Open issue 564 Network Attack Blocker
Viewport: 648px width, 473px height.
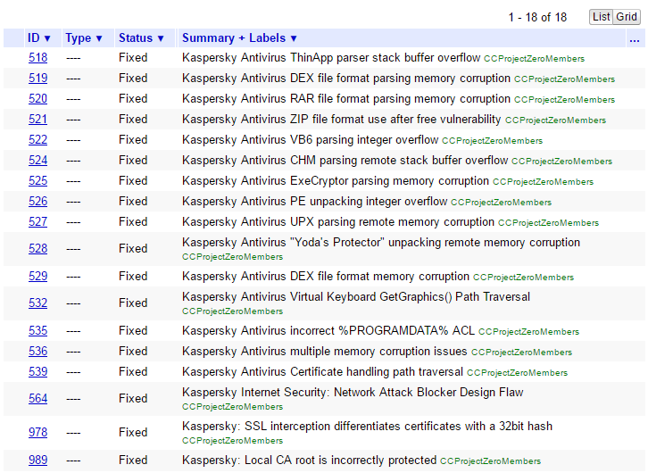point(38,398)
